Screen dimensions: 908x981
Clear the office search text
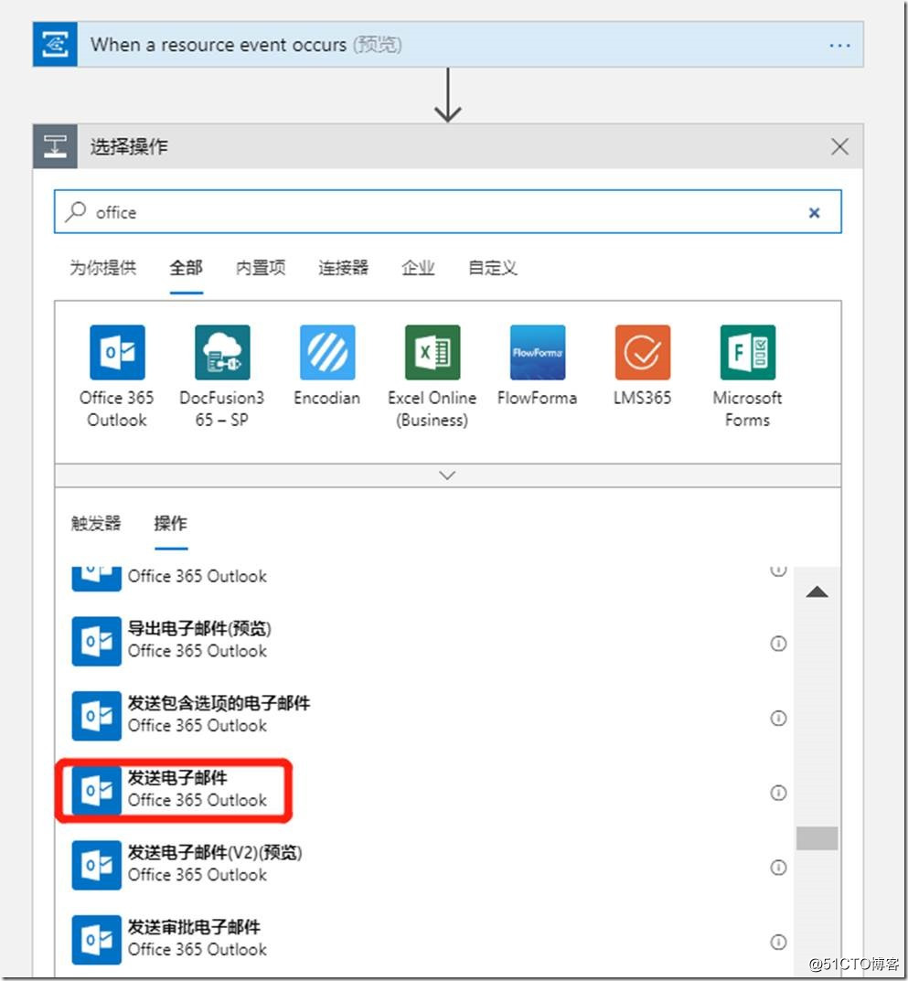coord(814,213)
